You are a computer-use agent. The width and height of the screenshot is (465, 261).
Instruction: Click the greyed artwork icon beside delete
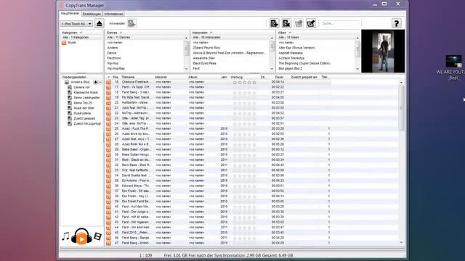point(299,23)
